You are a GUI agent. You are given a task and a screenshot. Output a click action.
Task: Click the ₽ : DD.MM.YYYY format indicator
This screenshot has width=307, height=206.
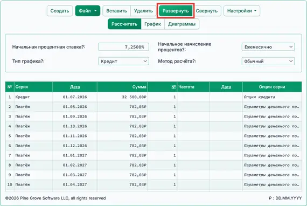tap(285, 198)
